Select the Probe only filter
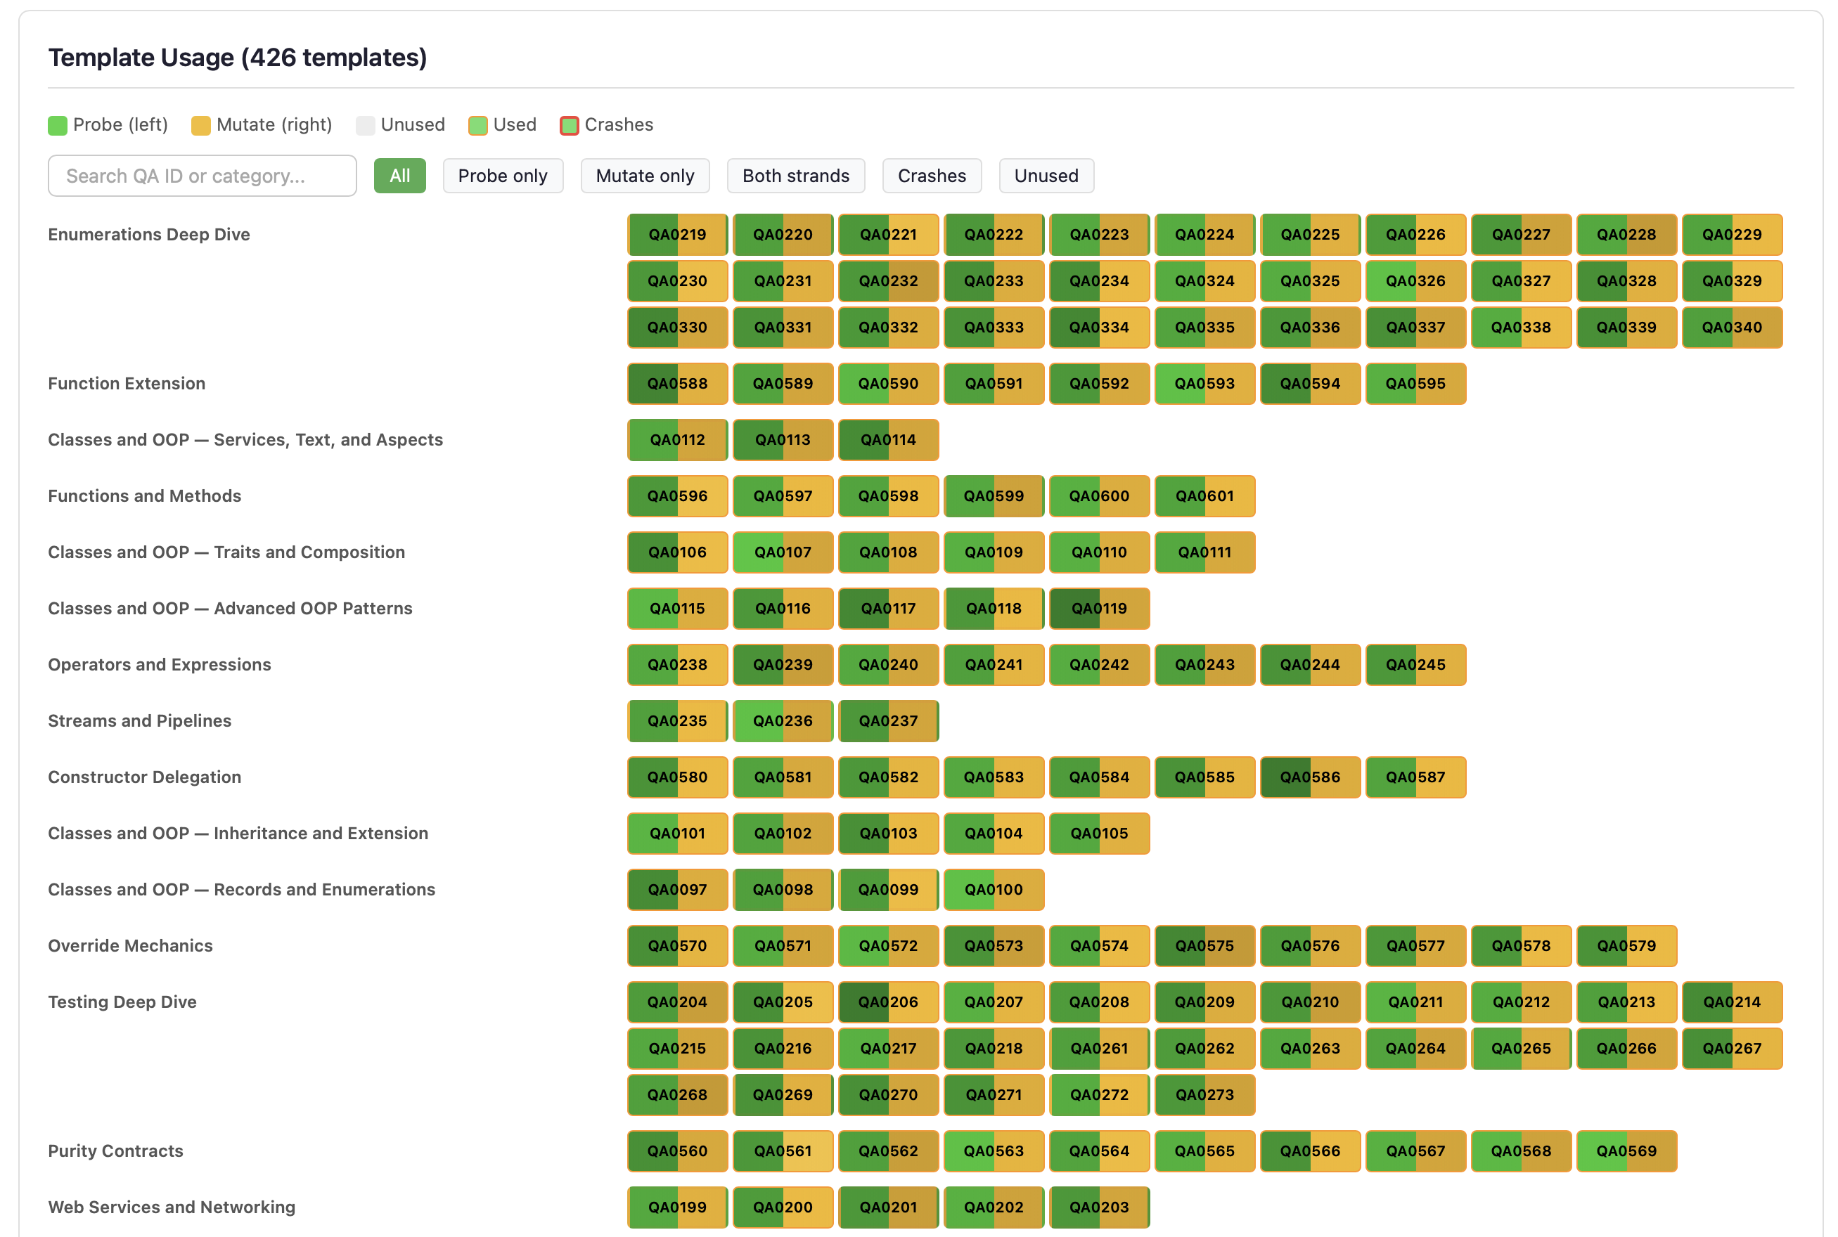Screen dimensions: 1838x1237 [503, 175]
